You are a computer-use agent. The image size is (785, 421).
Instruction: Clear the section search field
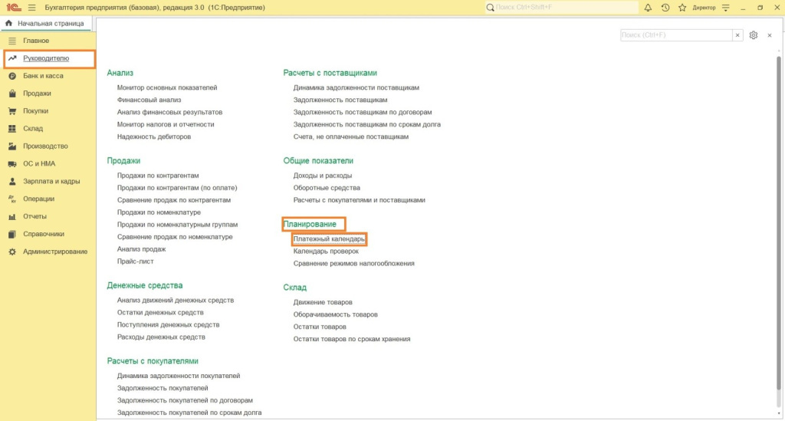737,35
